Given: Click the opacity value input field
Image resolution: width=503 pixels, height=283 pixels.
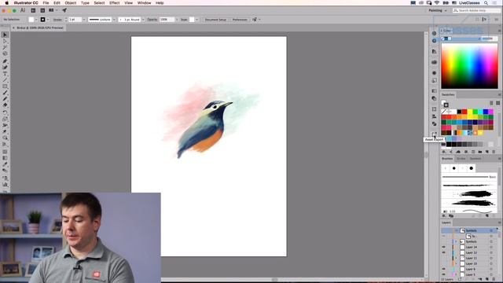Looking at the screenshot, I should pos(167,20).
